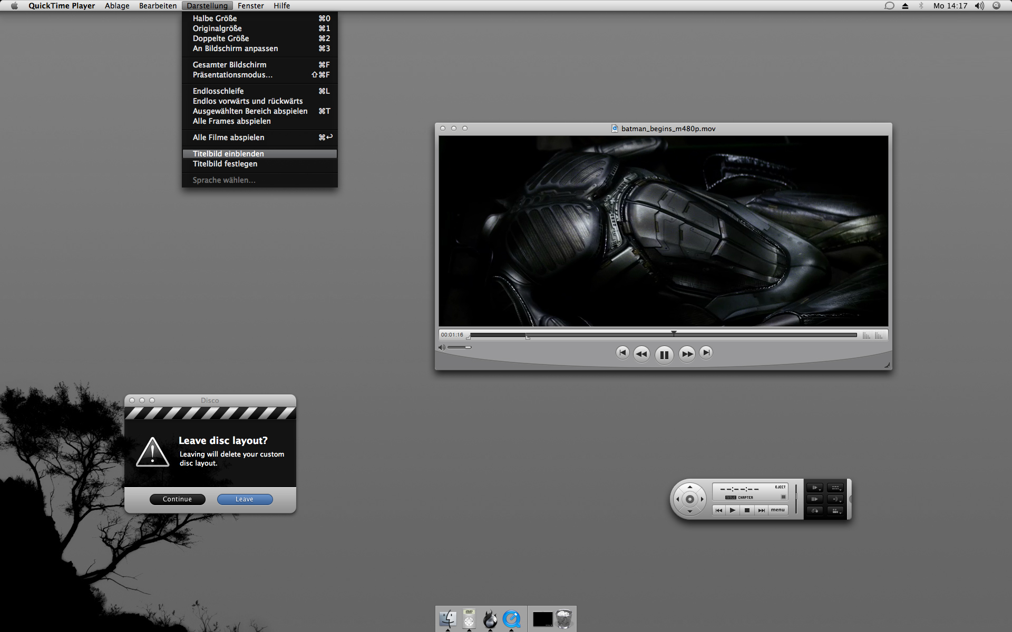Click the movie frame in QuickTime window
This screenshot has height=632, width=1012.
[663, 231]
